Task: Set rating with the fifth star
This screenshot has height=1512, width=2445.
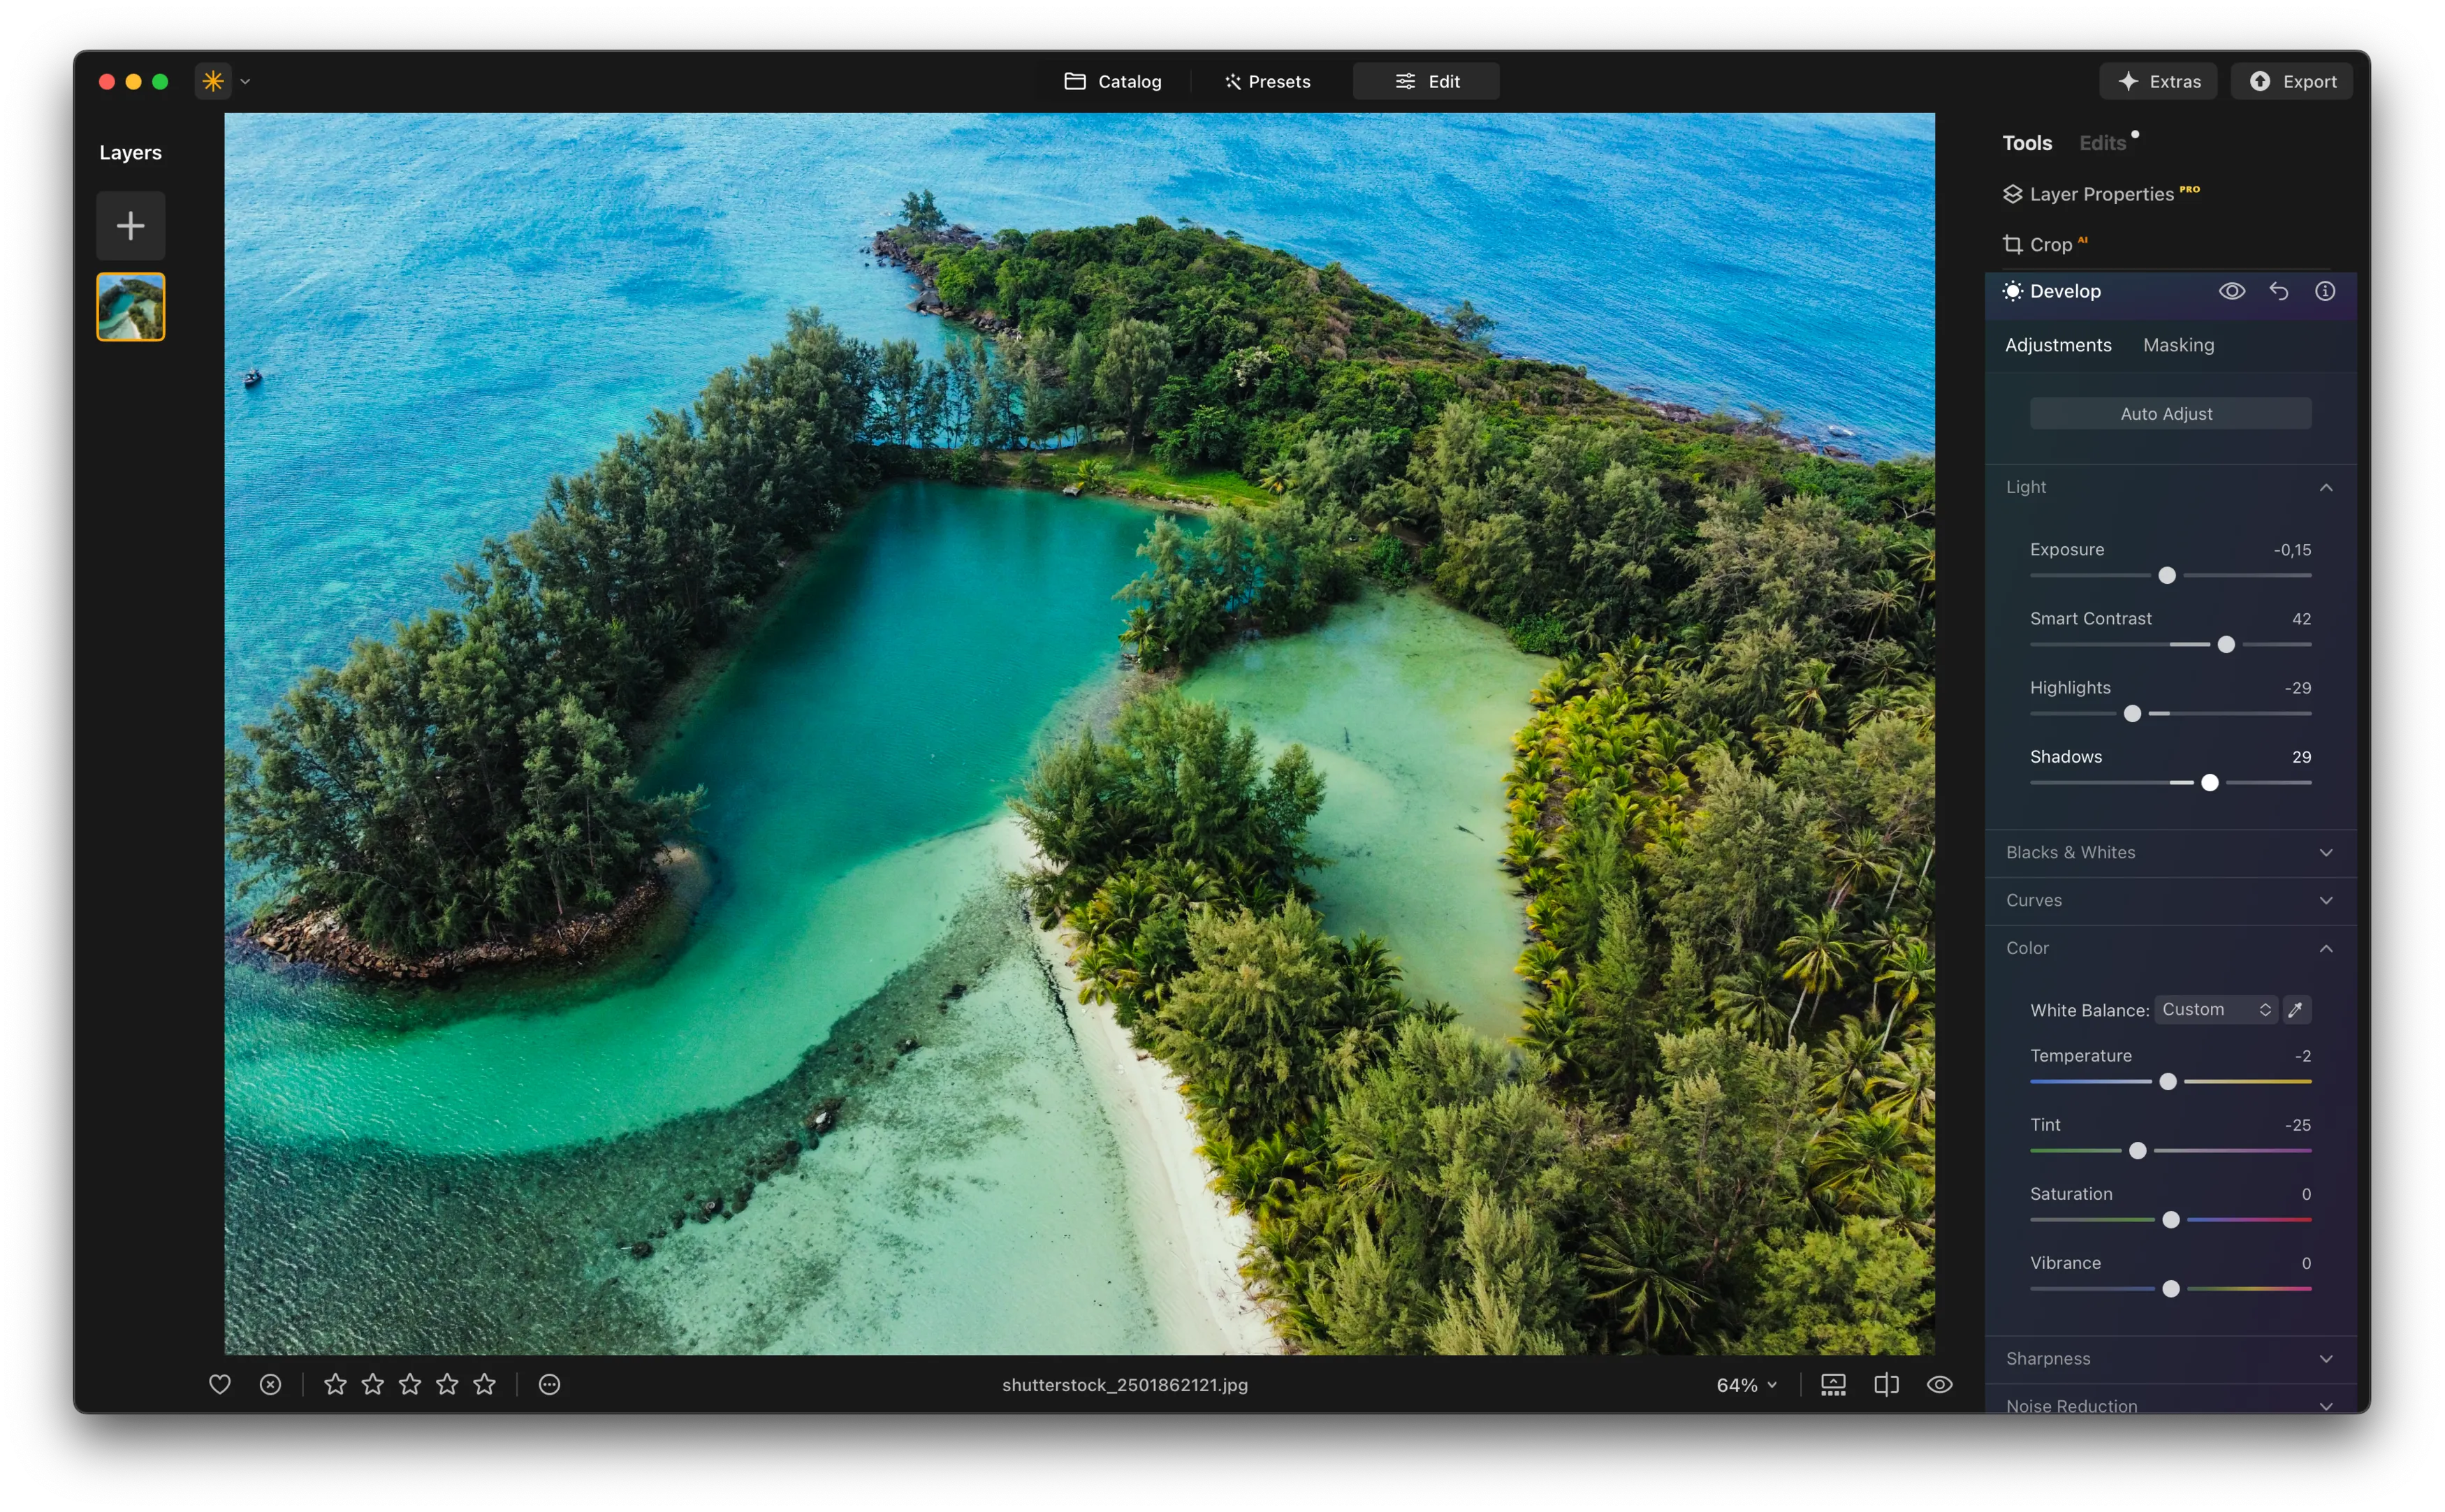Action: 484,1384
